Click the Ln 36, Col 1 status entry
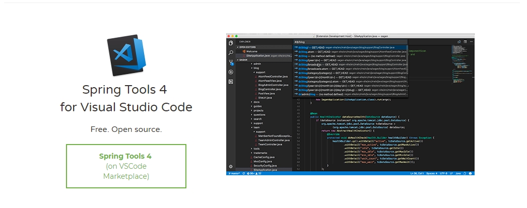Image resolution: width=527 pixels, height=208 pixels. [x=417, y=173]
